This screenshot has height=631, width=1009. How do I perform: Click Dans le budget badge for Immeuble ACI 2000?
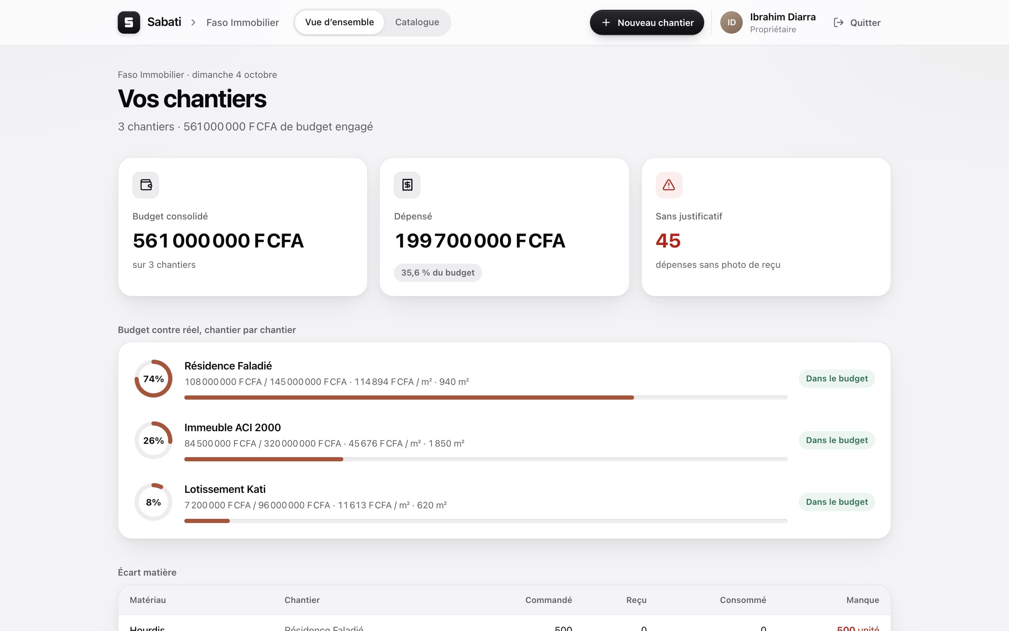pyautogui.click(x=836, y=440)
